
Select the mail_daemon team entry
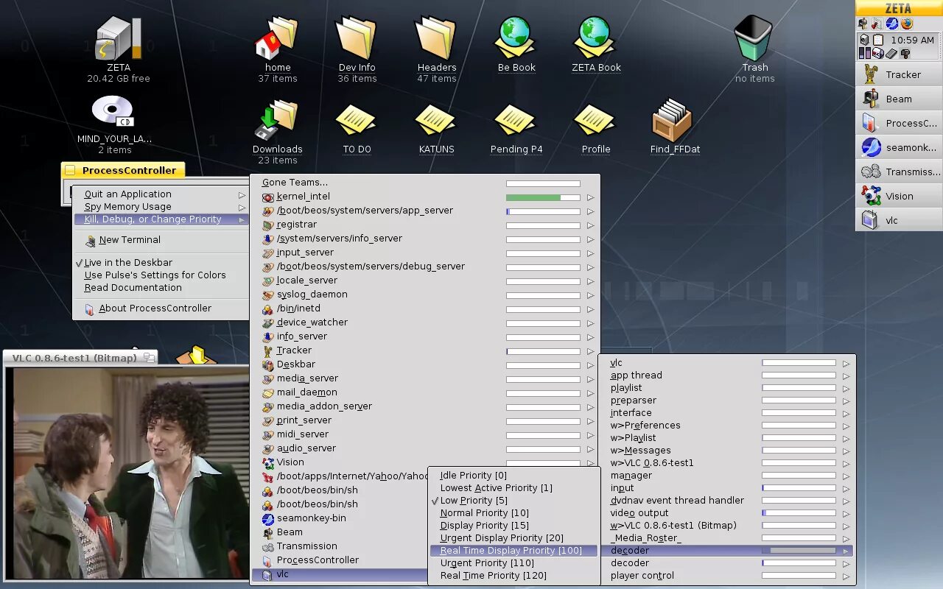(x=424, y=392)
